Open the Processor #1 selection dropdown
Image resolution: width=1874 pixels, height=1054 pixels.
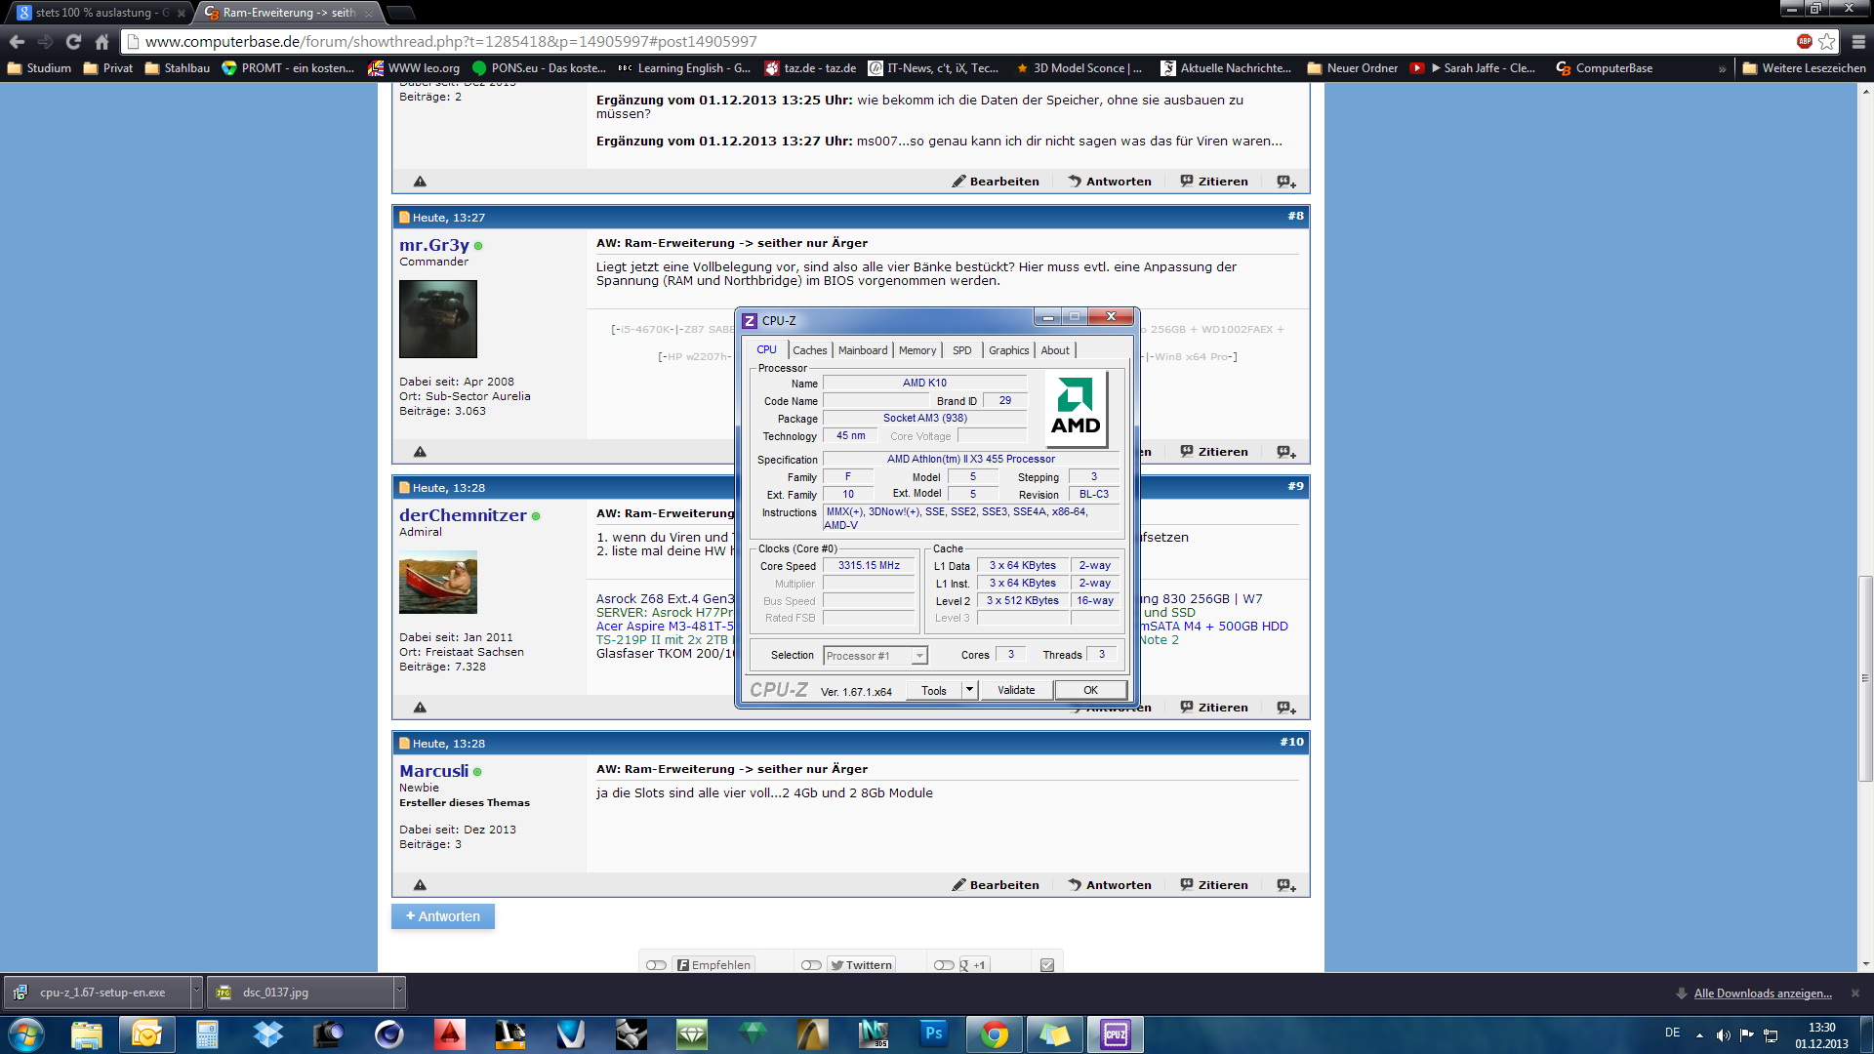point(876,656)
